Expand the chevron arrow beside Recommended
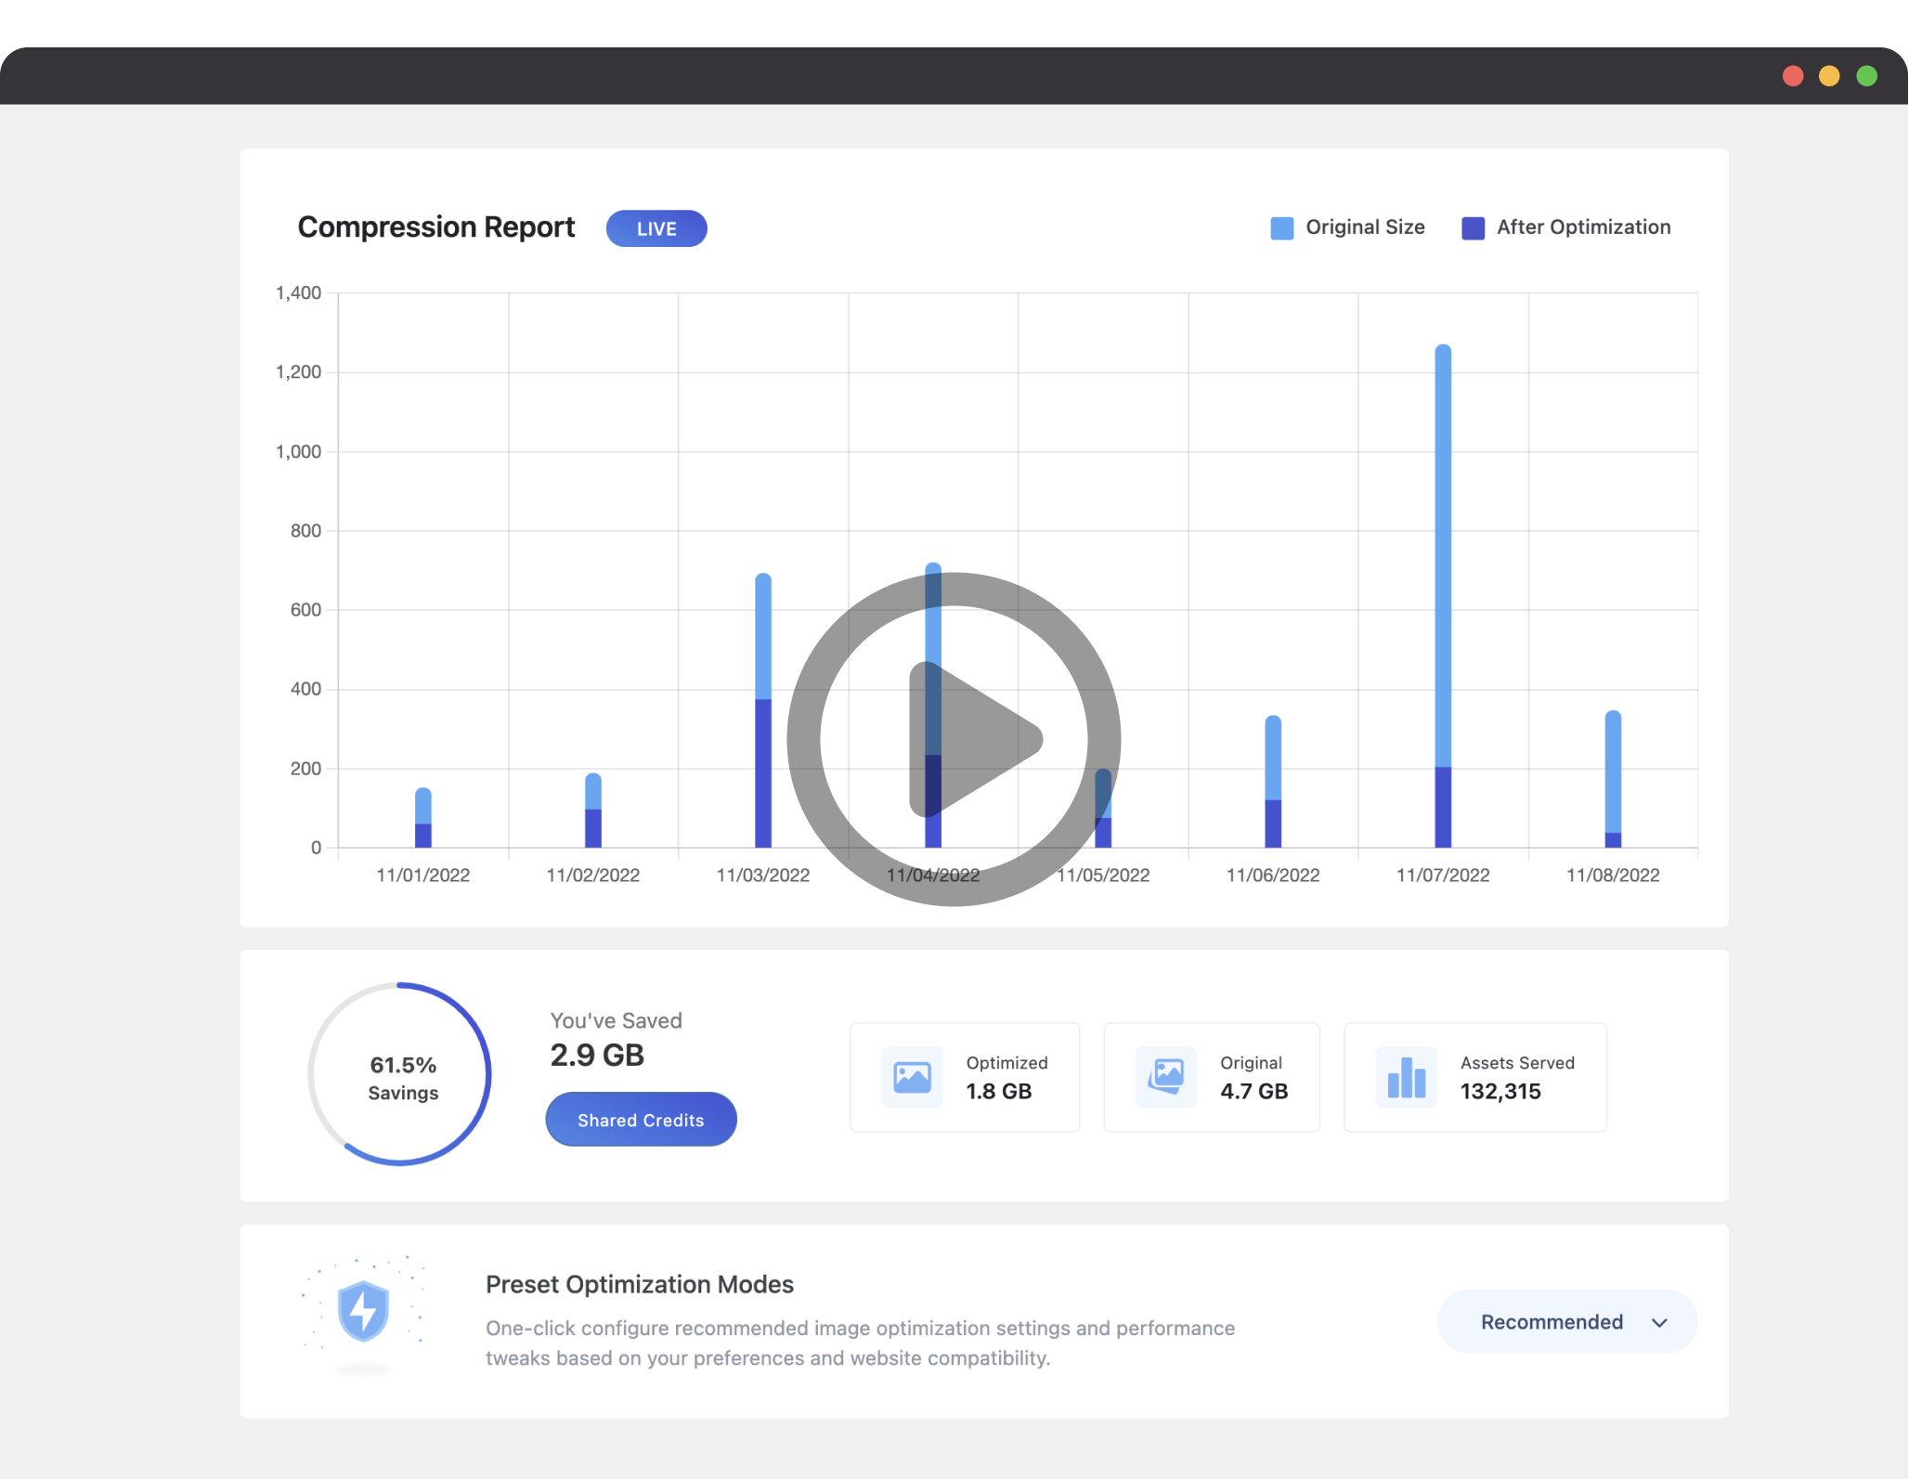 coord(1659,1322)
